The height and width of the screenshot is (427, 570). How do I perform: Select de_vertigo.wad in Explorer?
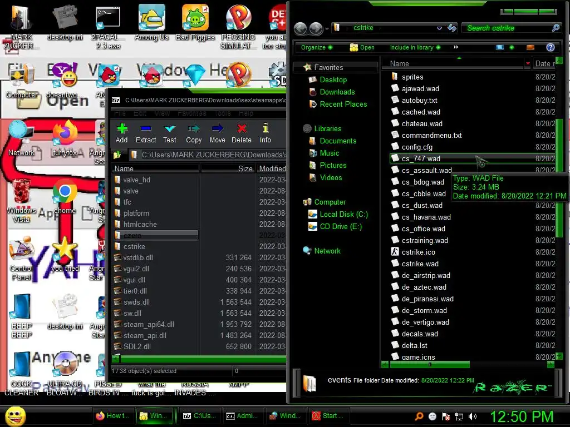coord(425,322)
